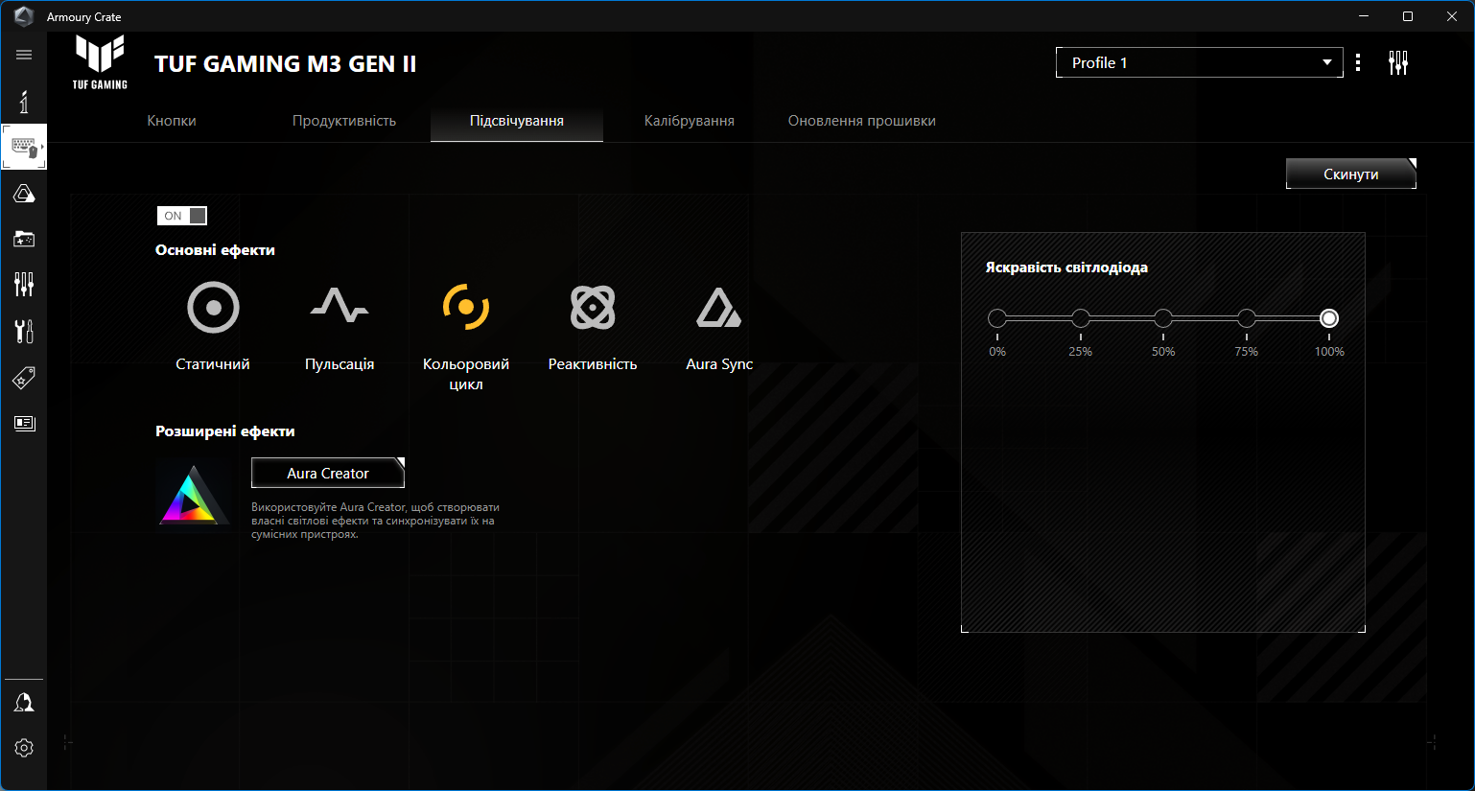1475x791 pixels.
Task: Open the Оновлення прошивки tab
Action: [862, 121]
